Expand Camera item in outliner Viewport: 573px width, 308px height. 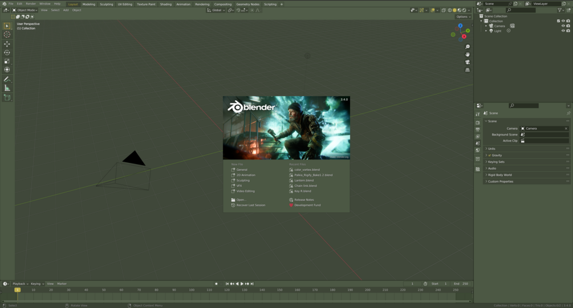coord(486,26)
